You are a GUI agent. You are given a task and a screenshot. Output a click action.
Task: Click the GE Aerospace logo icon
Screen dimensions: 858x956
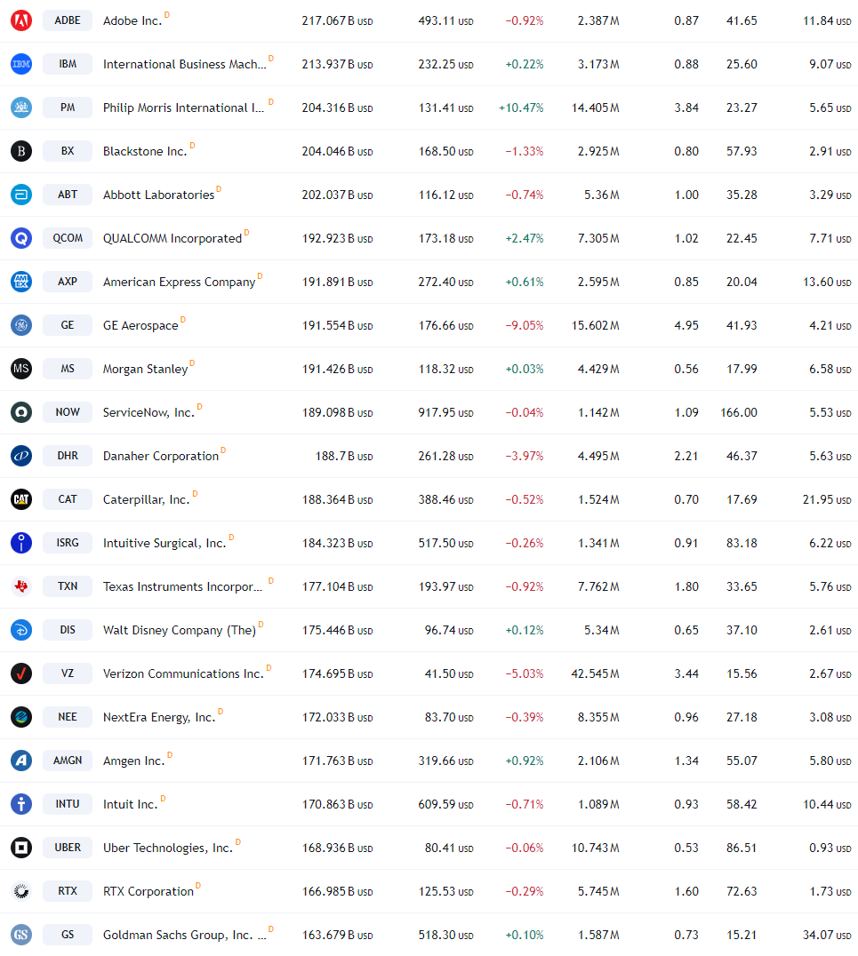click(21, 325)
